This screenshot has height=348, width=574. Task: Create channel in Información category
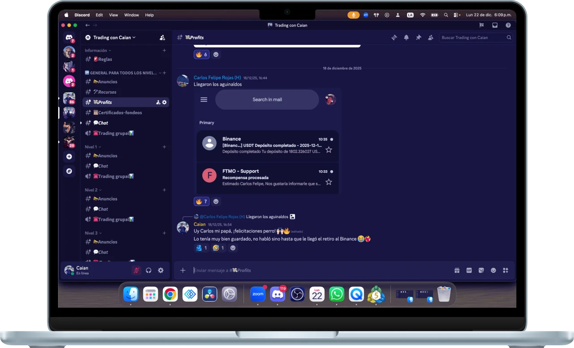click(164, 51)
